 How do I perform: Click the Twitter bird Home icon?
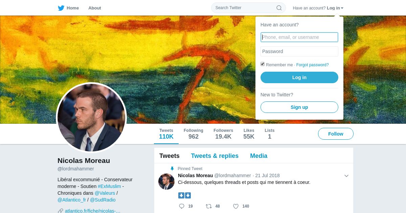pos(61,8)
